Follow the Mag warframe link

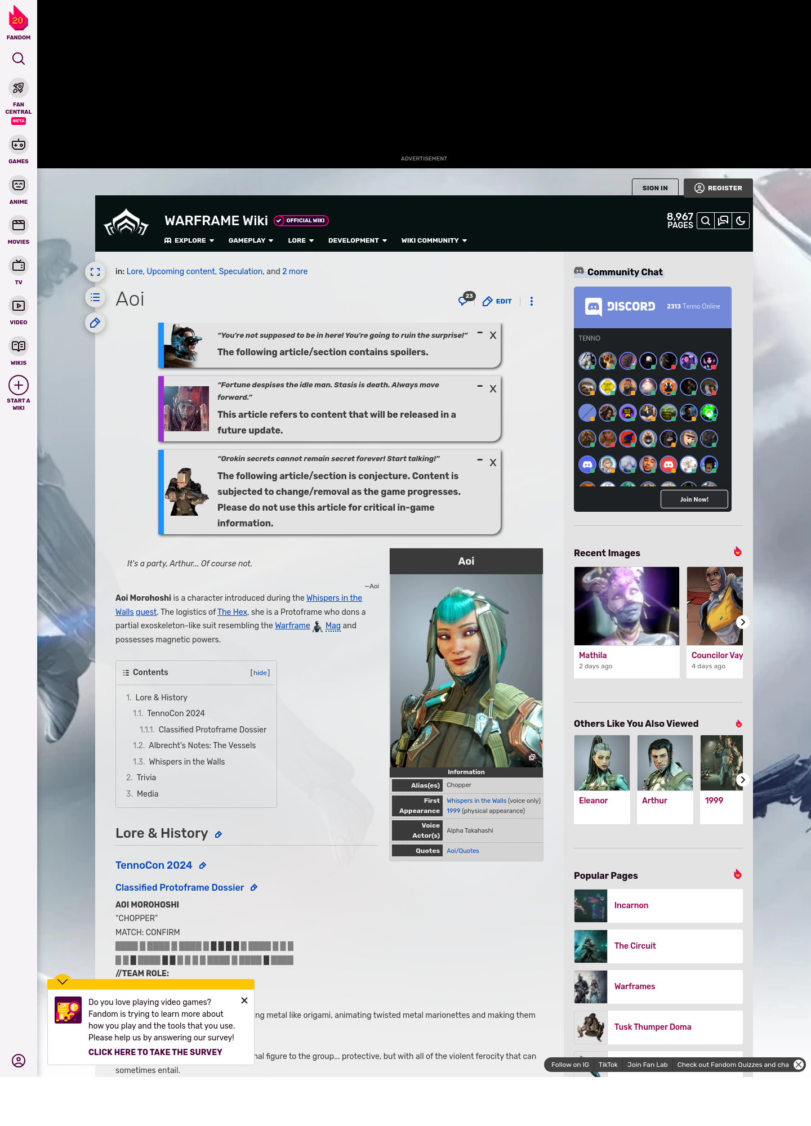[x=333, y=625]
